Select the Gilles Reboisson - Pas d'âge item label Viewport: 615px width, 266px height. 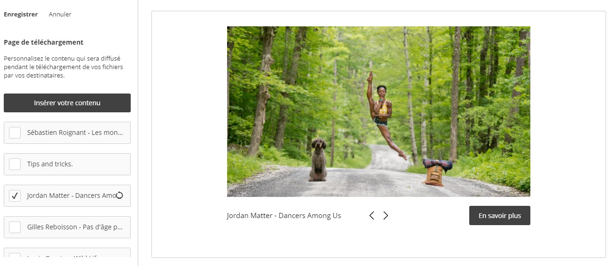(75, 227)
